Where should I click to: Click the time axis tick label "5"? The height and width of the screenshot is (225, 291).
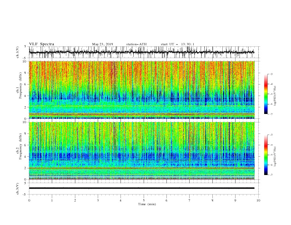[144, 200]
